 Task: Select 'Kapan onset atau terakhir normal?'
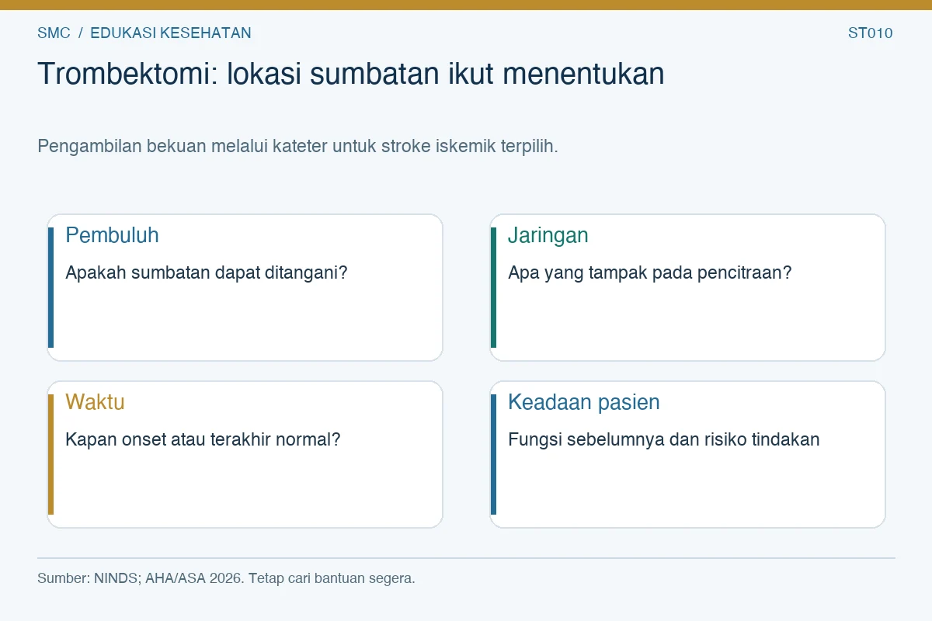(x=203, y=439)
